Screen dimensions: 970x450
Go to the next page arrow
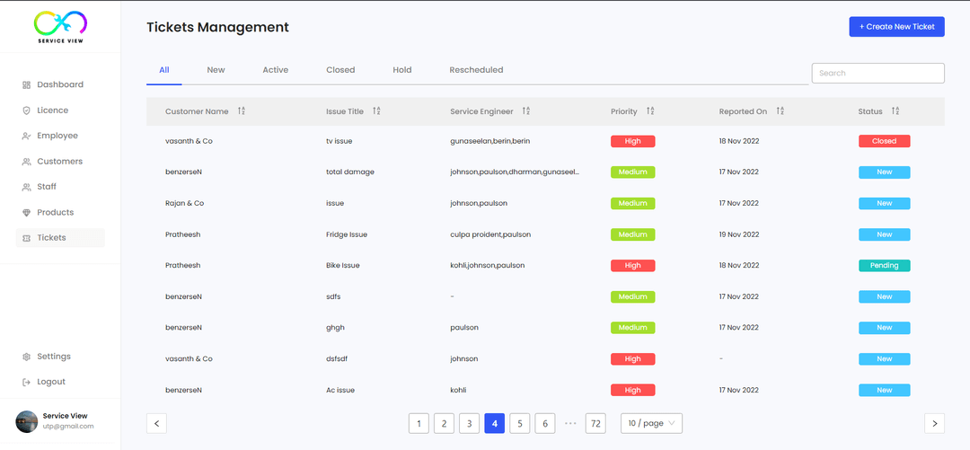pos(934,423)
